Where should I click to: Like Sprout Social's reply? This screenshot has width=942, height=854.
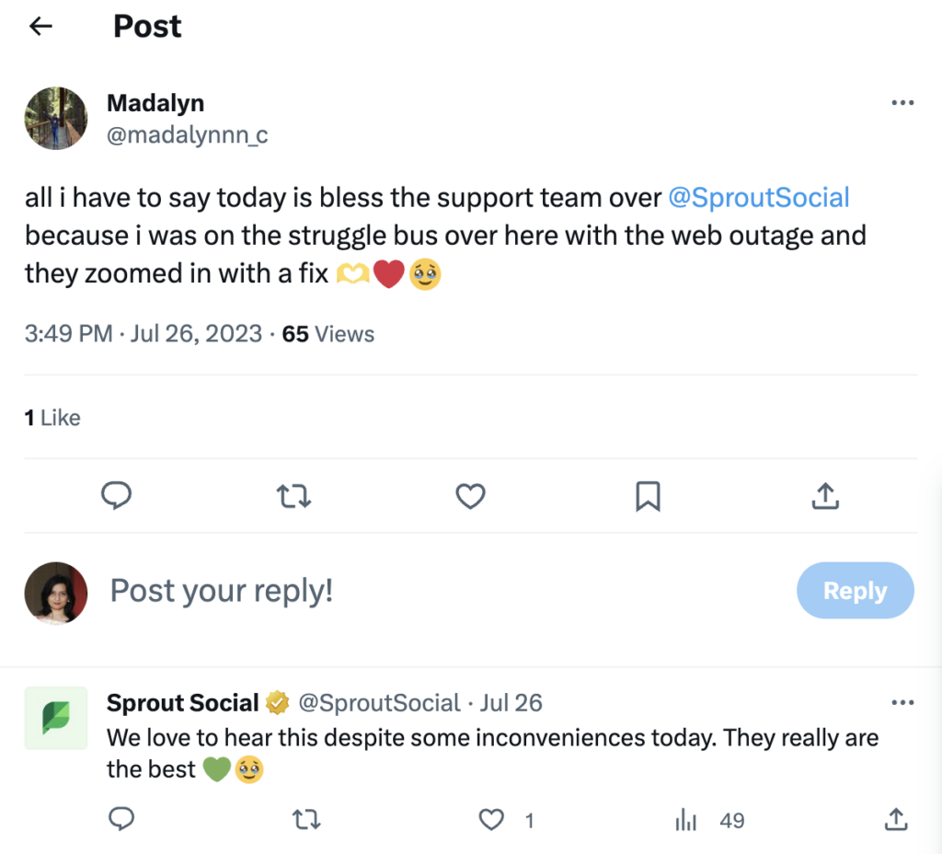click(x=493, y=819)
